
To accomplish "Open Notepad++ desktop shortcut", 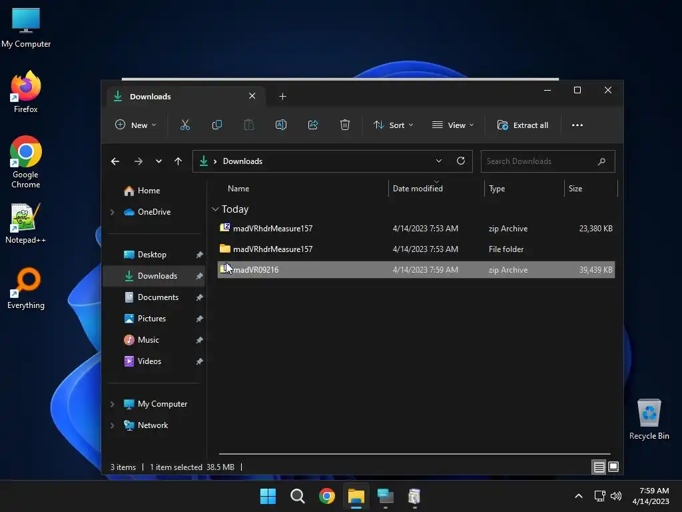I will (26, 223).
